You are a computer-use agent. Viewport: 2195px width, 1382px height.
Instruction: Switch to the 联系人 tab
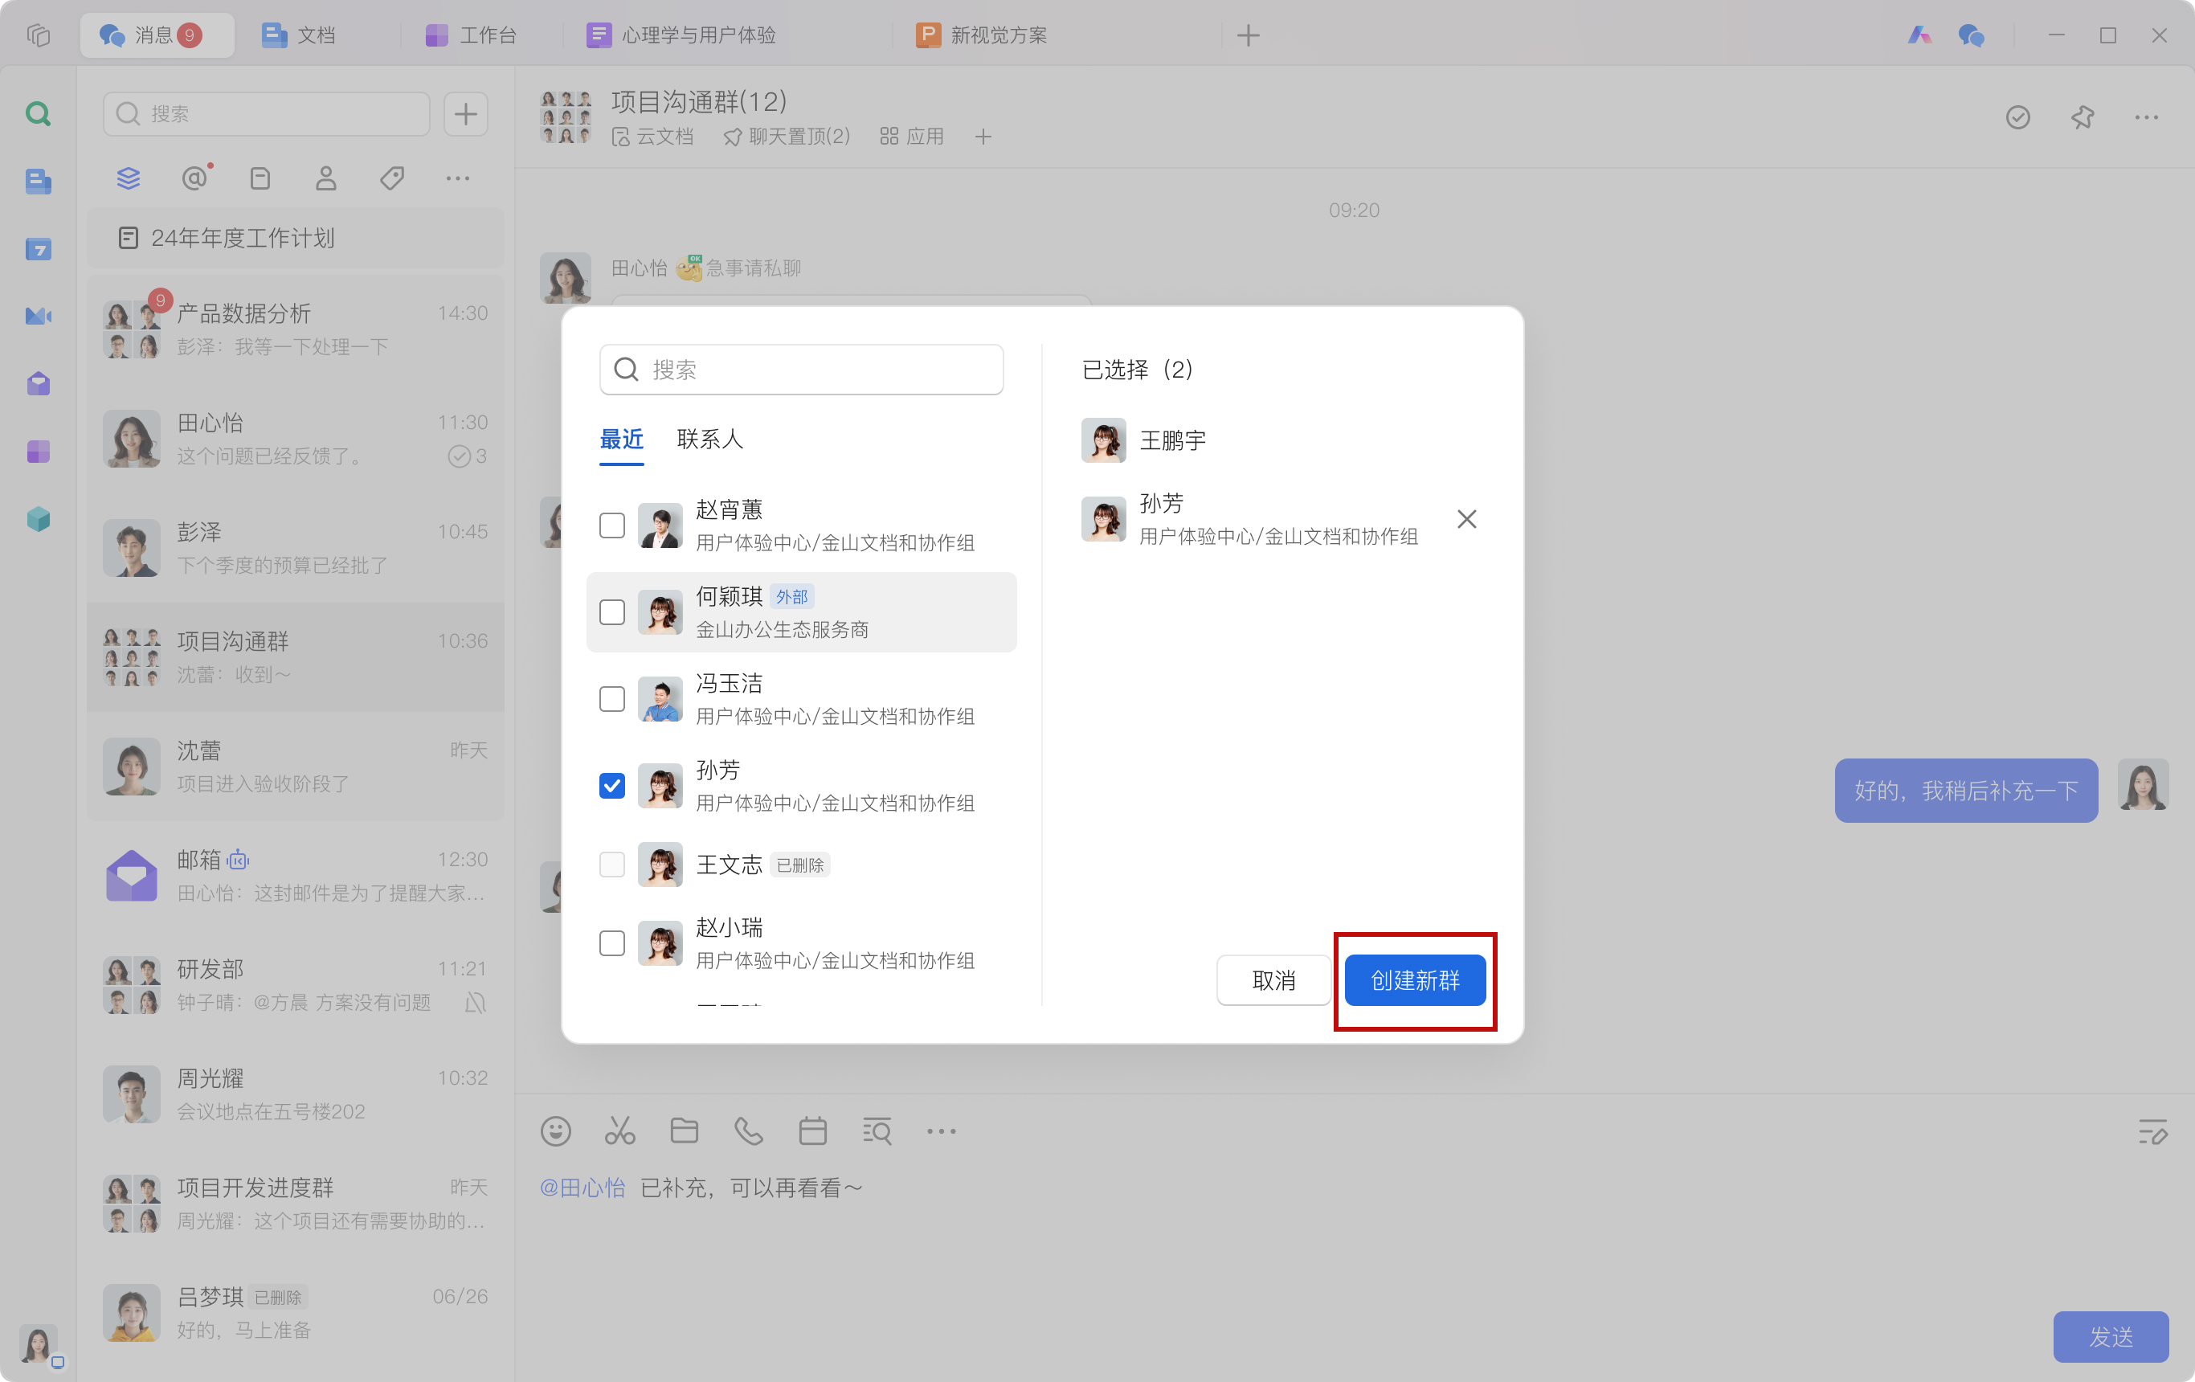709,440
